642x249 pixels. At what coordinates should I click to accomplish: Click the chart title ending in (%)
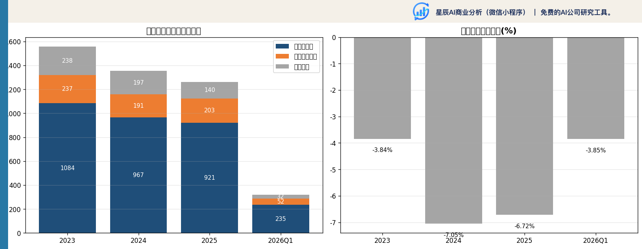tap(489, 31)
